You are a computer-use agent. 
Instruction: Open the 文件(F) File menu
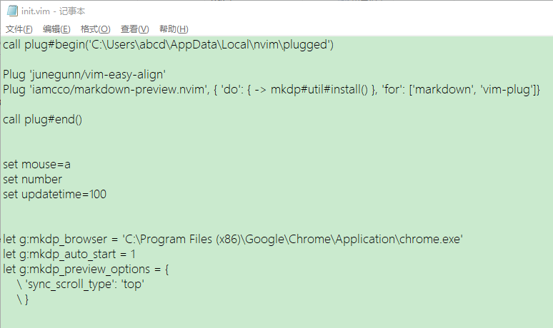click(x=19, y=29)
